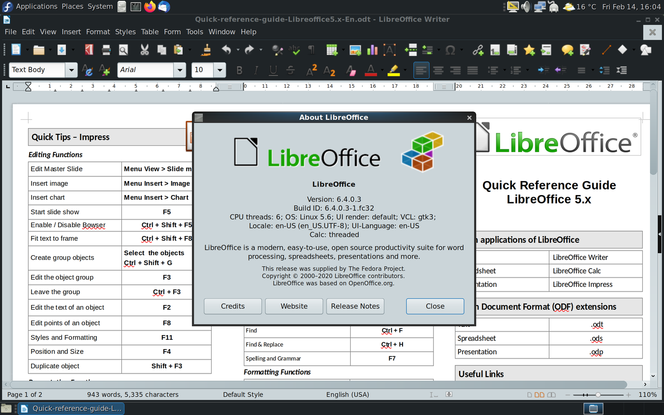Open the font size dropdown showing 10
Image resolution: width=664 pixels, height=415 pixels.
(x=220, y=70)
